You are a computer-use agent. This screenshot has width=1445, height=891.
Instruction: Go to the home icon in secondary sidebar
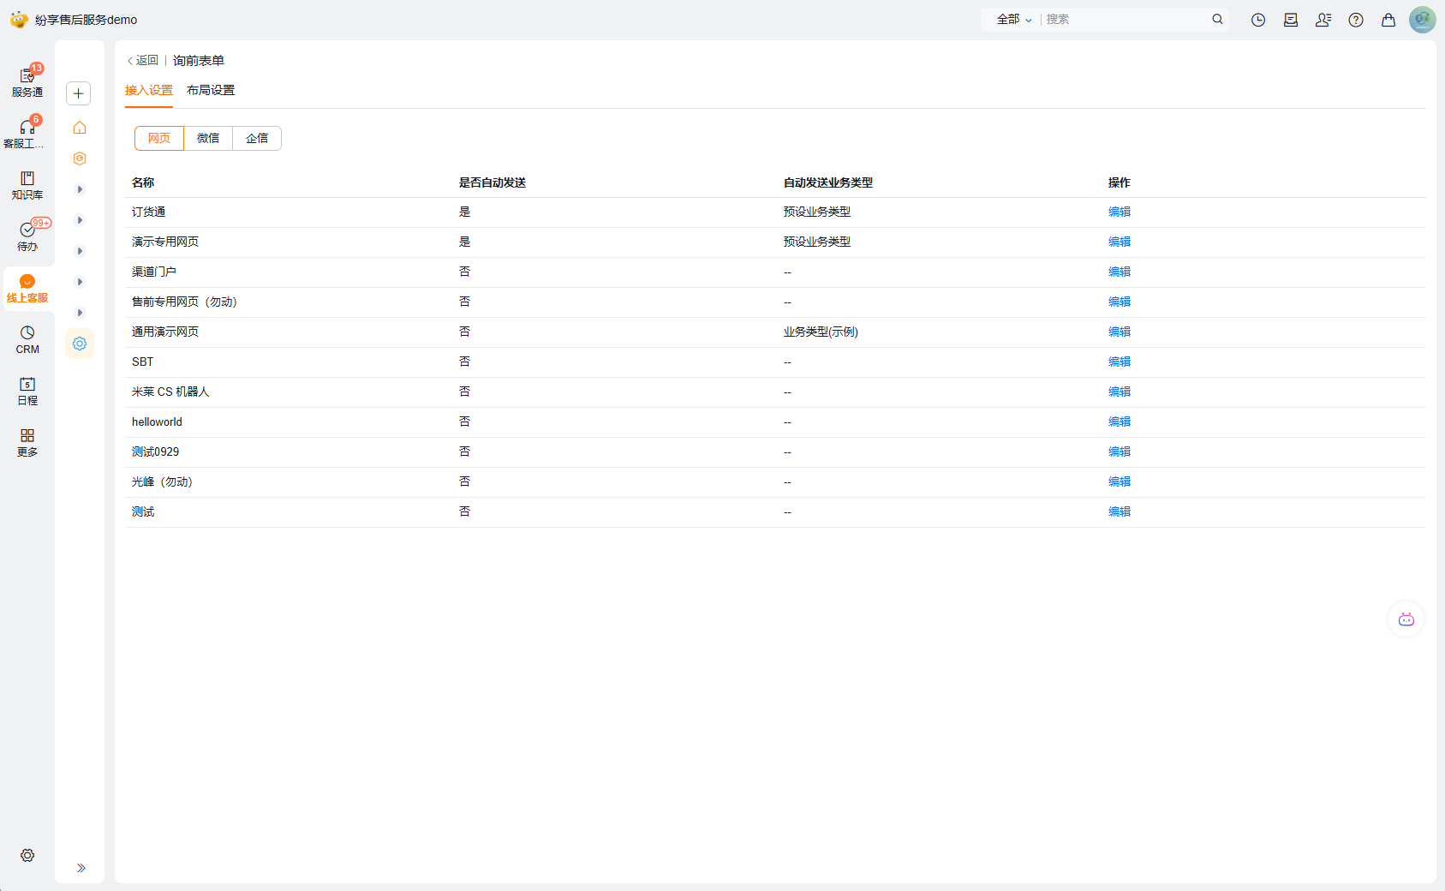click(80, 128)
